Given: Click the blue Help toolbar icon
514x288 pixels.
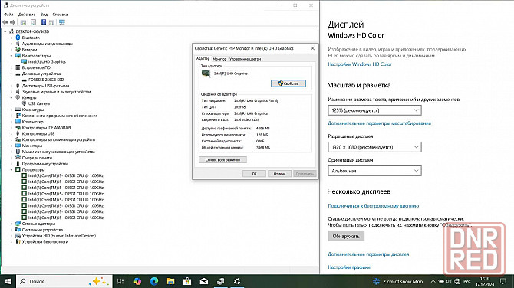Looking at the screenshot, I should click(44, 22).
